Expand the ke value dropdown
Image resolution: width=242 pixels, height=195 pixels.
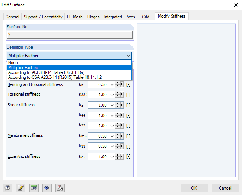(112, 157)
